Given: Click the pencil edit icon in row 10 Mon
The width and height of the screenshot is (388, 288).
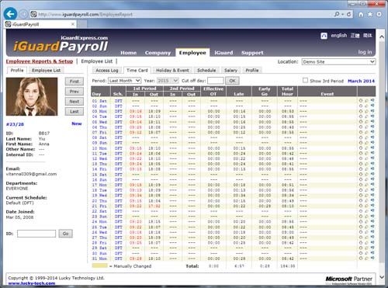Looking at the screenshot, I should (x=366, y=148).
